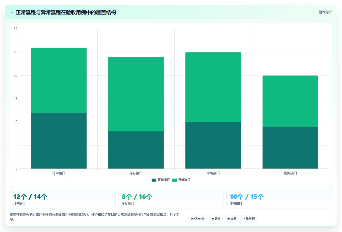This screenshot has width=342, height=232.
Task: Click the 库存接口 x-axis label
Action: coord(136,173)
